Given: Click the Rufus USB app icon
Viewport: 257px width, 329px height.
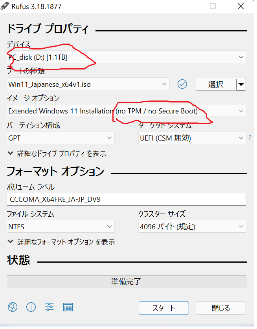Looking at the screenshot, I should (5, 6).
